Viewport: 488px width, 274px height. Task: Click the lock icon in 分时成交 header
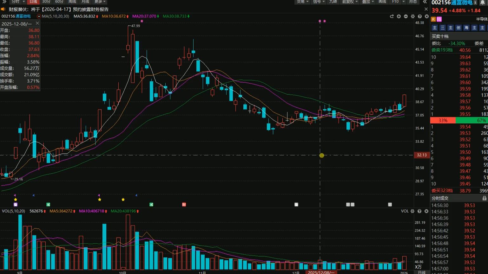click(x=484, y=198)
